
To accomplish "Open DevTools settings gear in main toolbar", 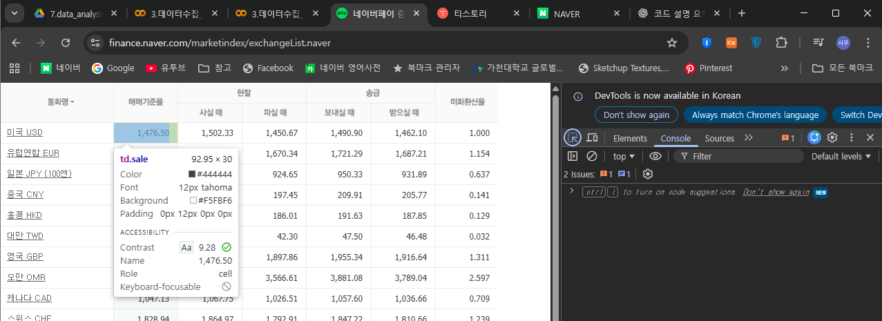I will [x=832, y=137].
